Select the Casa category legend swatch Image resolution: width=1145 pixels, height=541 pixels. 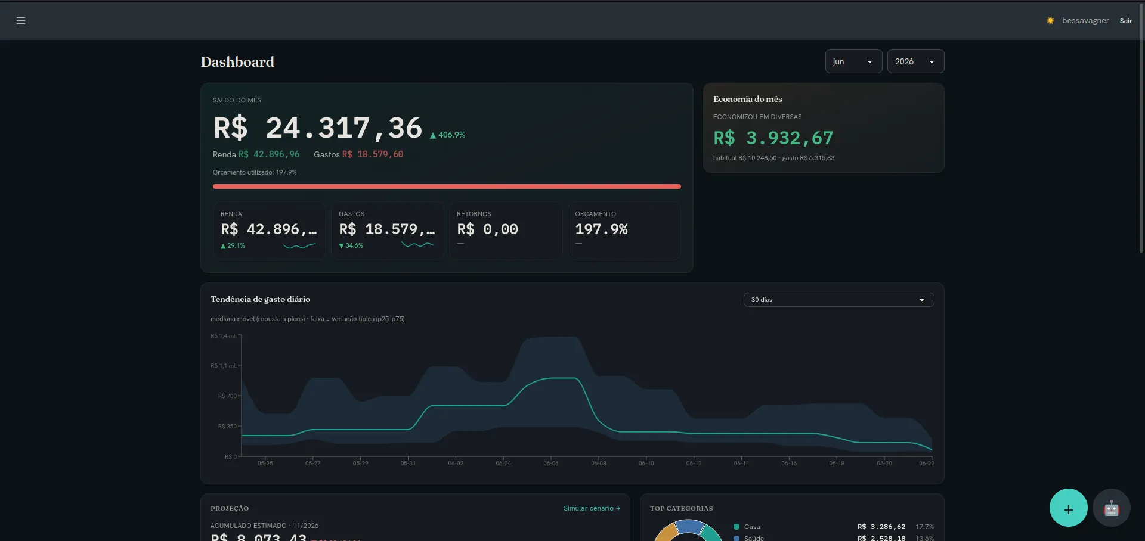[x=736, y=527]
